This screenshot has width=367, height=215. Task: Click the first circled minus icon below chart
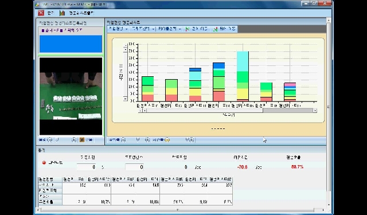pos(123,140)
